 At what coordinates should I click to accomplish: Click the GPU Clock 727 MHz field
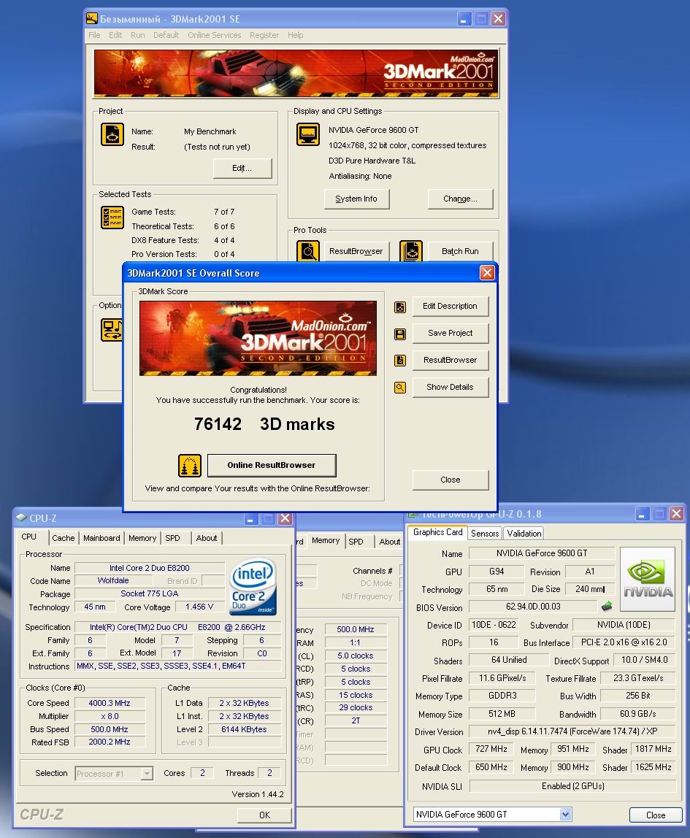click(x=491, y=749)
